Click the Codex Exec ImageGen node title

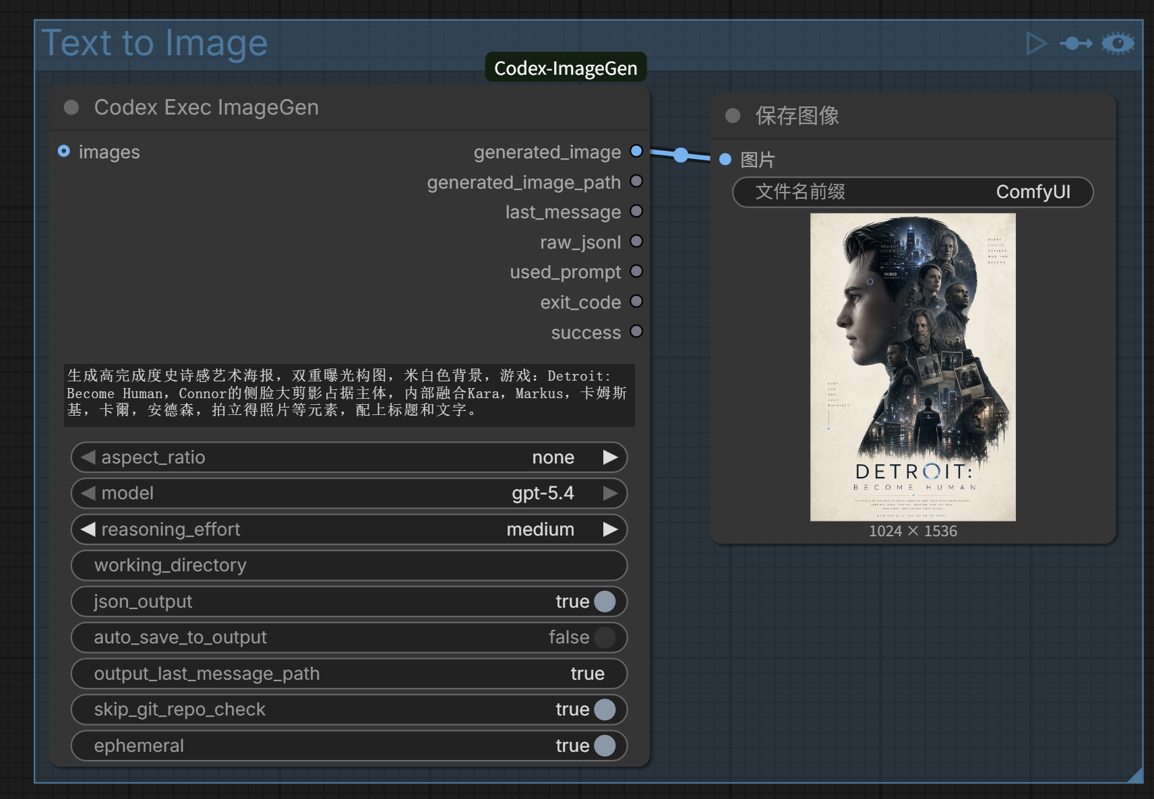coord(206,108)
